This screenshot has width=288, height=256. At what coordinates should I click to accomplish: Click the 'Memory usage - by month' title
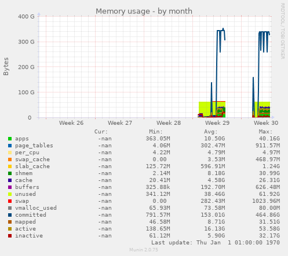[144, 11]
